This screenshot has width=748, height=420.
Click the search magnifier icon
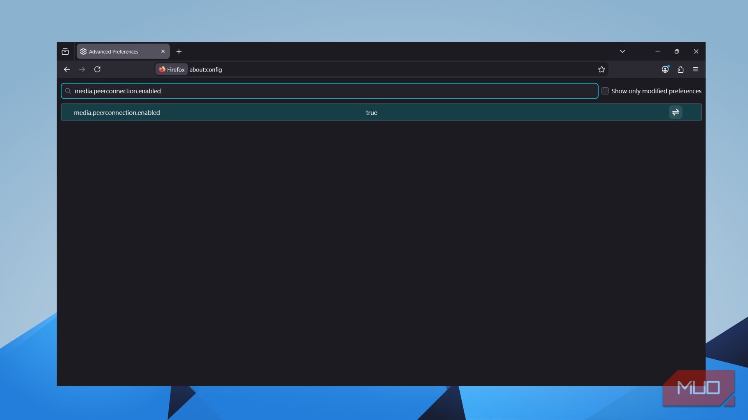68,91
